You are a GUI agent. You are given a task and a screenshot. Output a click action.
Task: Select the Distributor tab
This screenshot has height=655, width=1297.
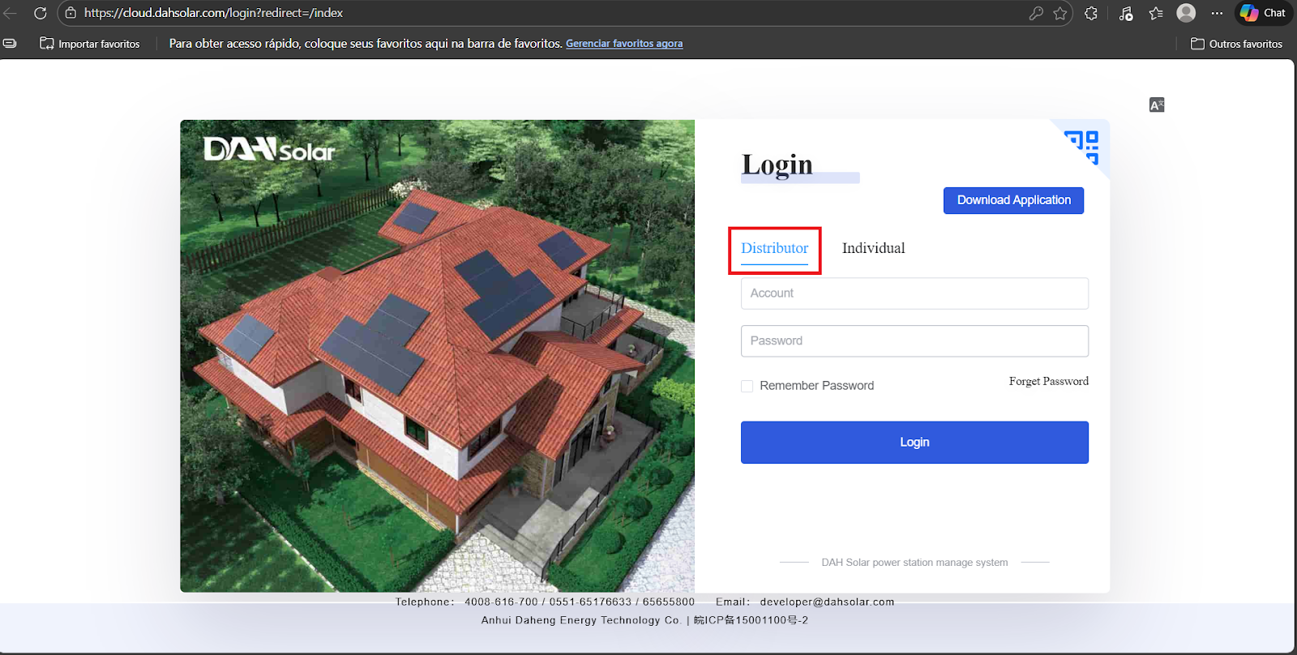point(774,249)
